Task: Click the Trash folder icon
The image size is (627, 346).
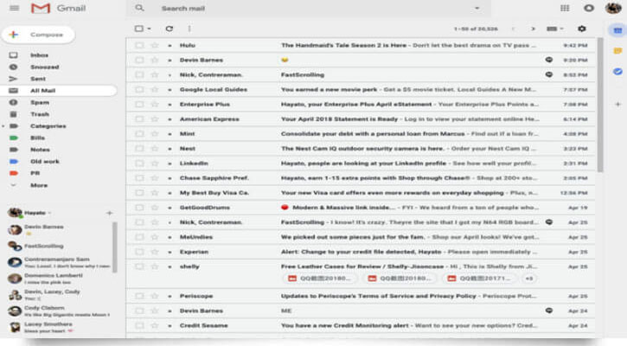Action: click(x=14, y=114)
